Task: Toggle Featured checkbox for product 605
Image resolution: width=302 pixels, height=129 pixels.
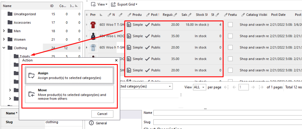Action: (230, 47)
